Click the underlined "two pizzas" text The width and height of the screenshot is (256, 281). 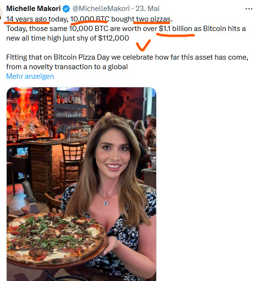coord(153,19)
